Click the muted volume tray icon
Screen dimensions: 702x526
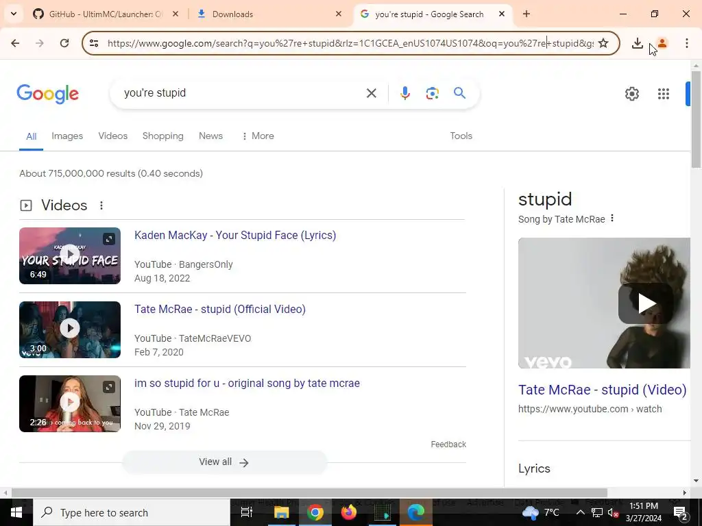tap(614, 512)
